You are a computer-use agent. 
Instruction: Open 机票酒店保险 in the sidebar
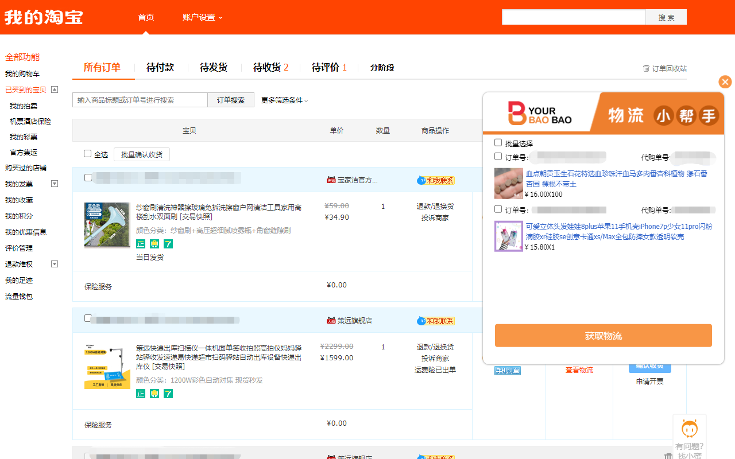click(x=30, y=122)
